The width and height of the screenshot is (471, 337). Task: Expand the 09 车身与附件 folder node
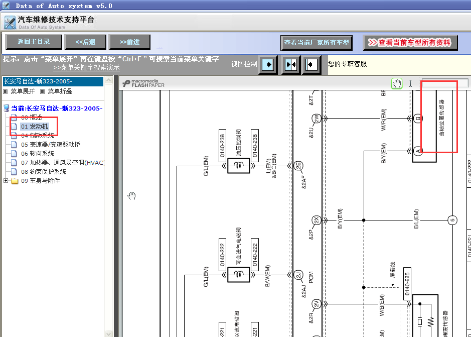pos(6,181)
